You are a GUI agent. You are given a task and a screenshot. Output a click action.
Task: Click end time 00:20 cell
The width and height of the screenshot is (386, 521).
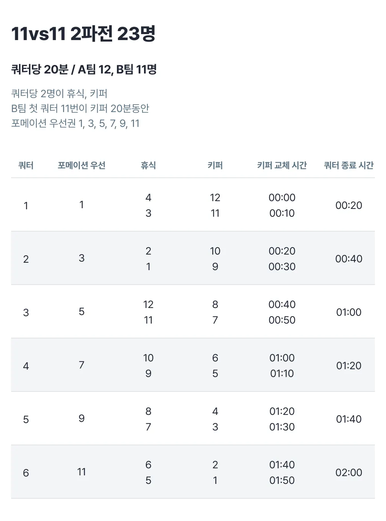(349, 206)
